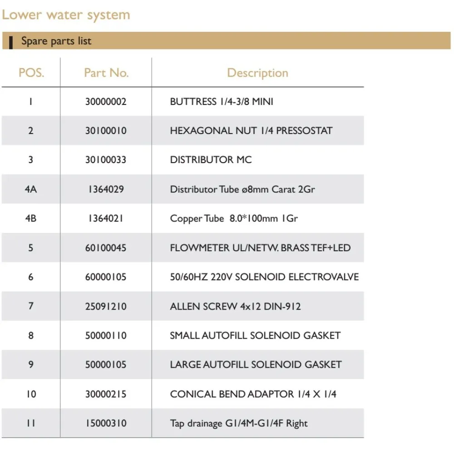
Task: Click the 'Lower water system' heading
Action: pos(66,15)
